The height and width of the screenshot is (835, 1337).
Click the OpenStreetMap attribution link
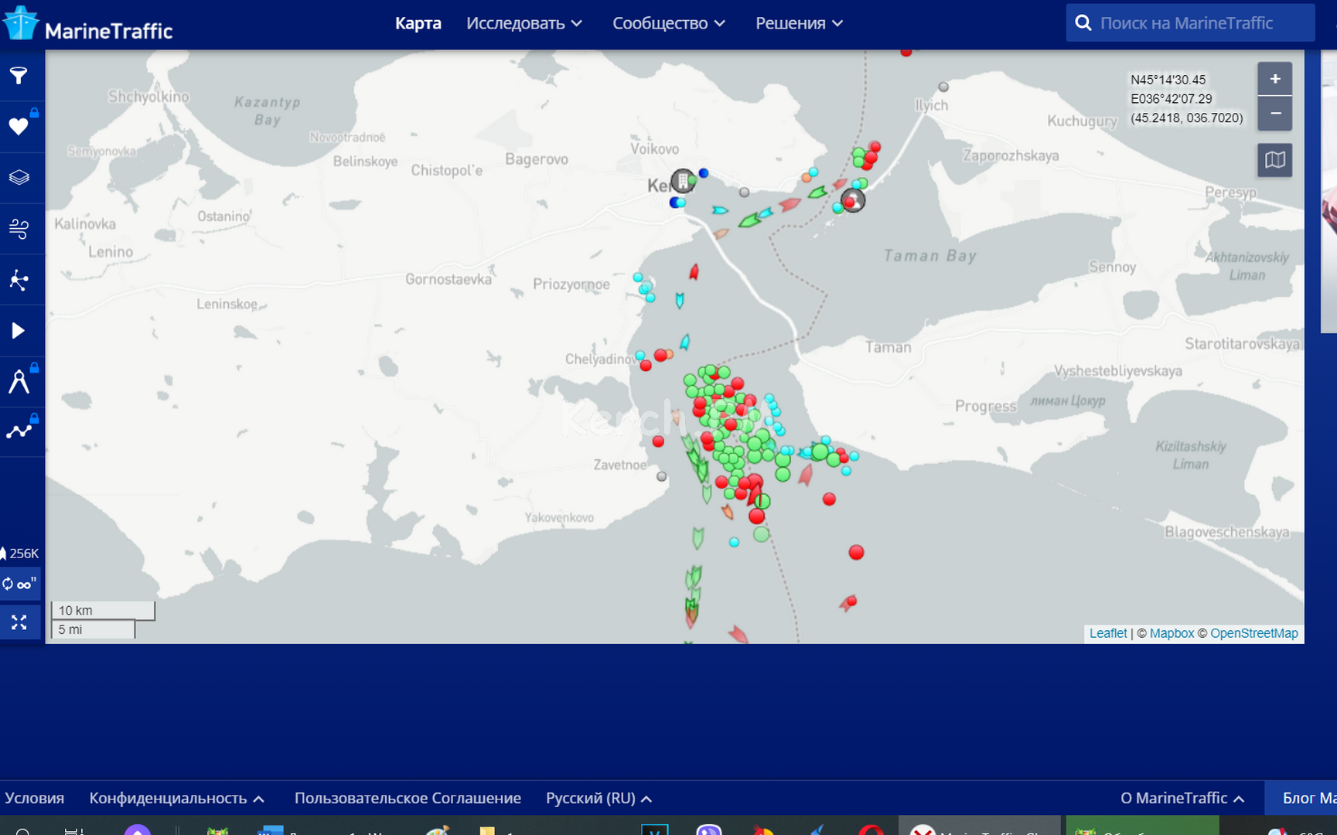click(x=1253, y=633)
